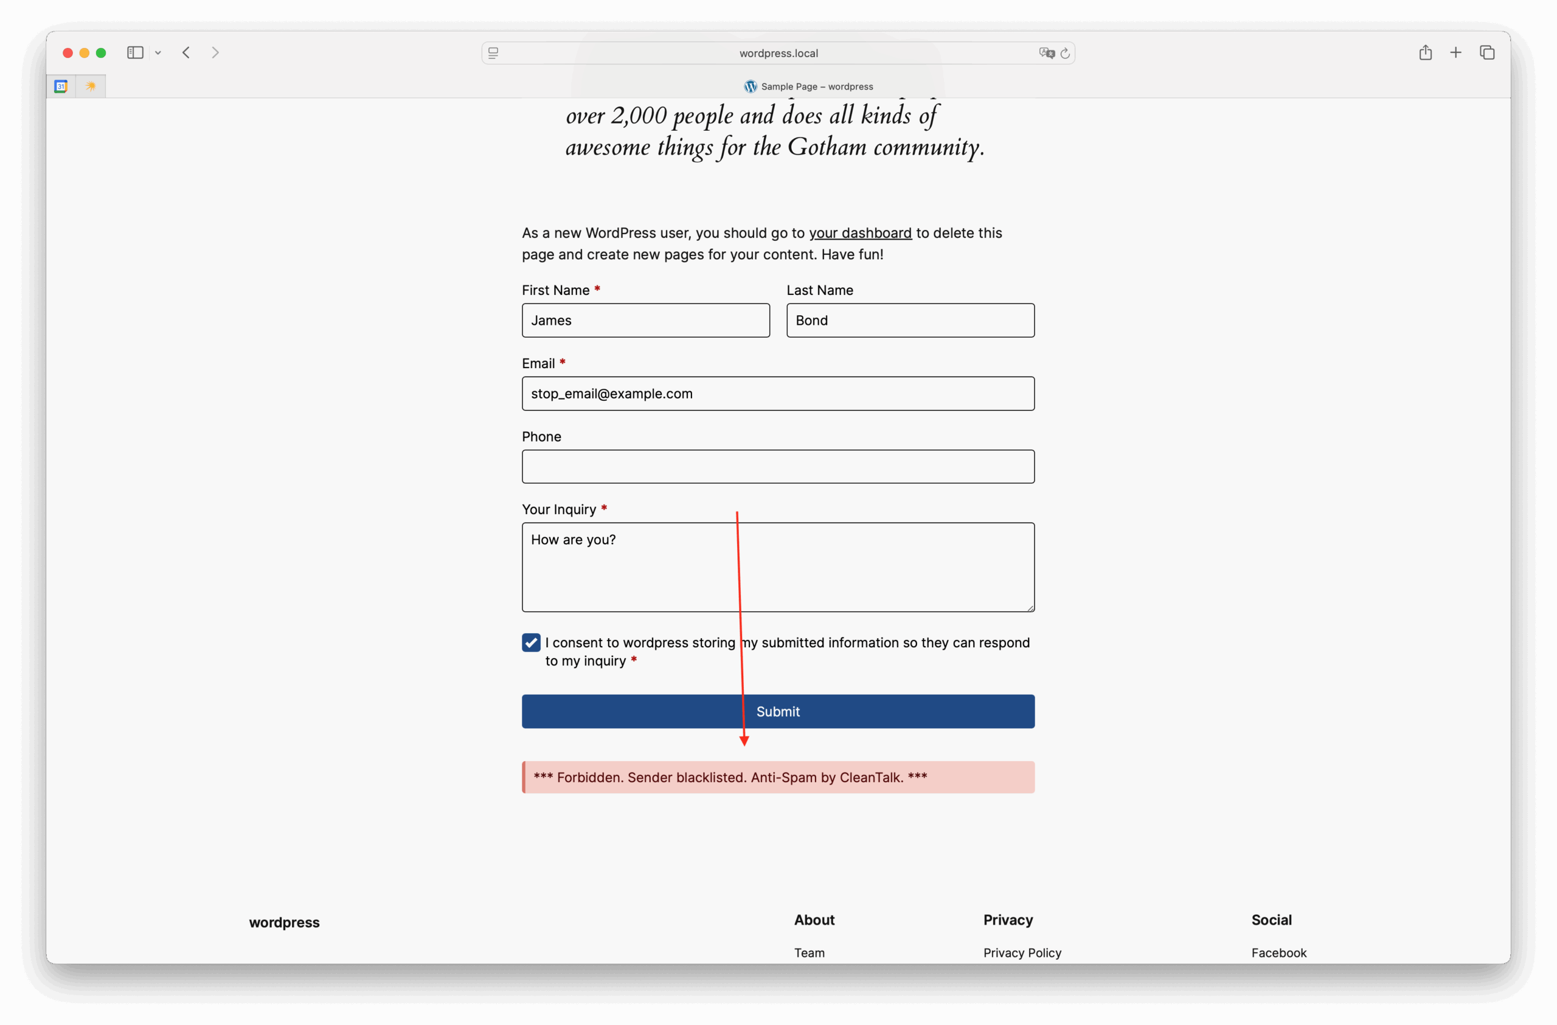Open the sidebar tab-group dropdown chevron
1557x1025 pixels.
pyautogui.click(x=158, y=53)
